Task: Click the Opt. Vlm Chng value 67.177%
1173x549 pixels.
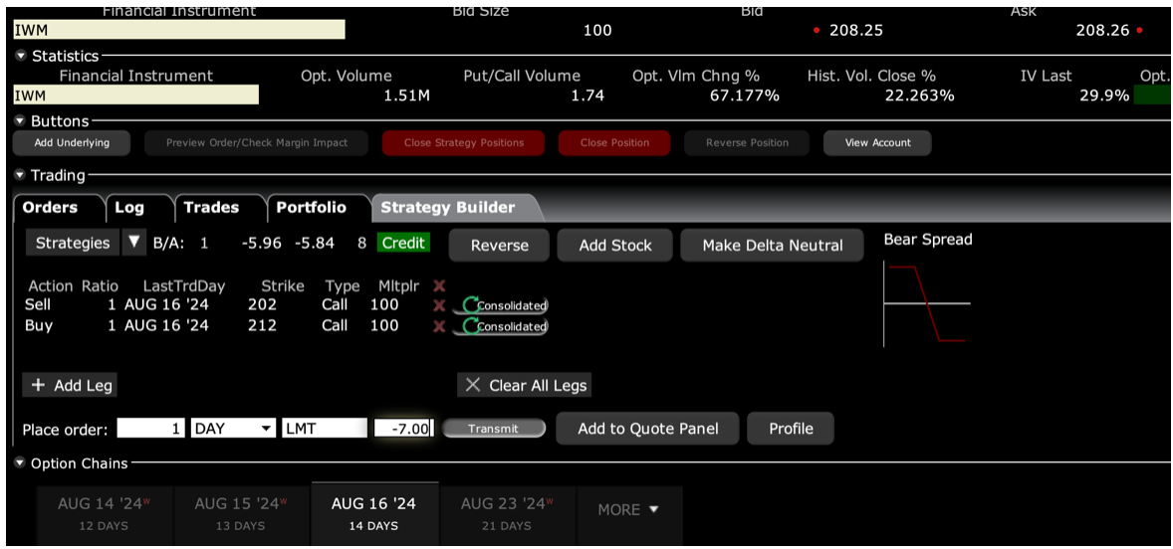Action: (x=745, y=95)
